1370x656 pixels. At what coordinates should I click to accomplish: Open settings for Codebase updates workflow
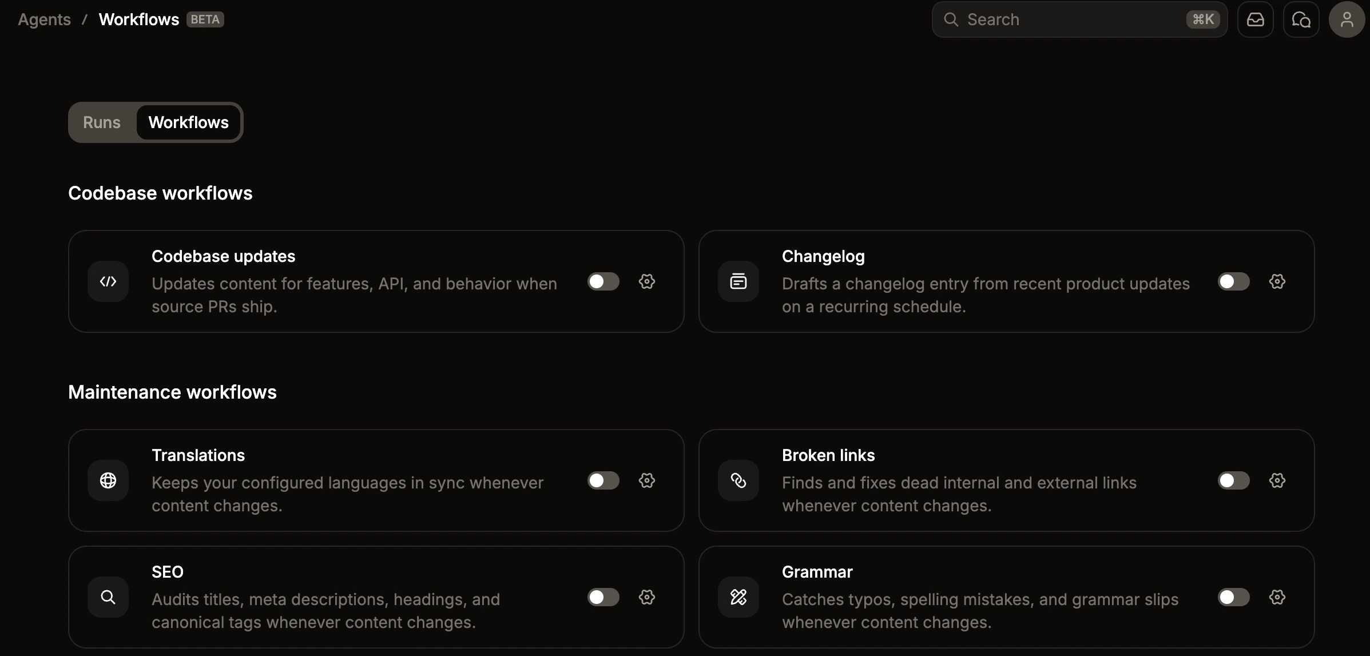[x=647, y=281]
